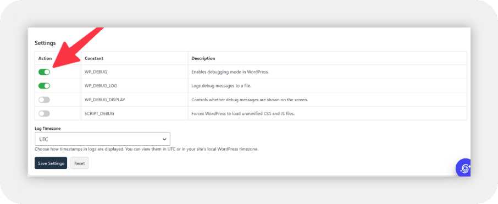The image size is (498, 204).
Task: Click the Log Timezone label
Action: pyautogui.click(x=48, y=129)
